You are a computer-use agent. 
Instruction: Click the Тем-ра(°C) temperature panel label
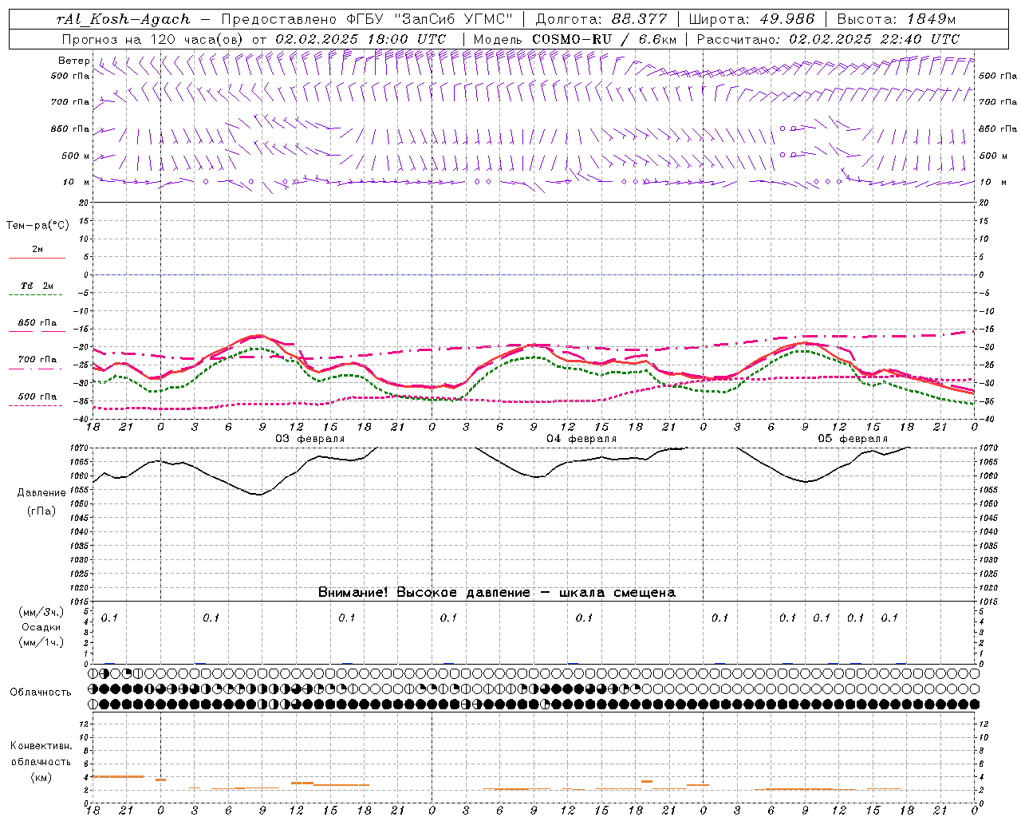(38, 226)
